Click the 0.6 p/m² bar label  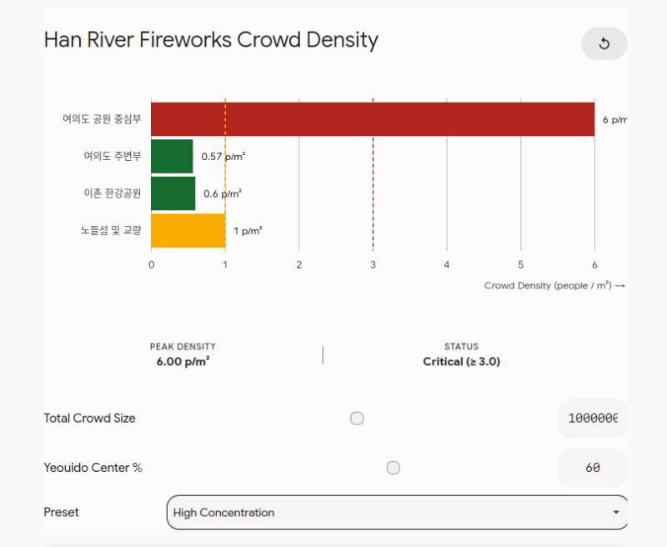(223, 194)
